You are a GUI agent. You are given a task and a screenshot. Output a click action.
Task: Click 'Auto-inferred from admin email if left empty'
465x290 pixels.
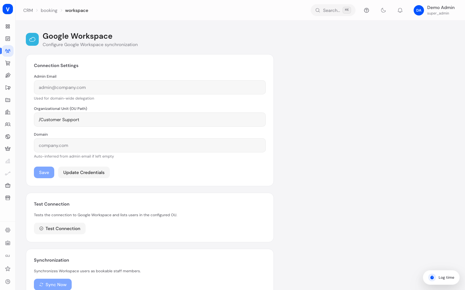74,156
